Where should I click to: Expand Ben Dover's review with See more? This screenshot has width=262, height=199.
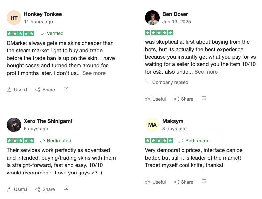(206, 72)
